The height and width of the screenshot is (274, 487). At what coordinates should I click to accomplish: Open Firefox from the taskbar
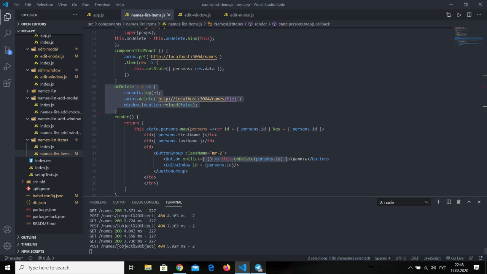(227, 268)
